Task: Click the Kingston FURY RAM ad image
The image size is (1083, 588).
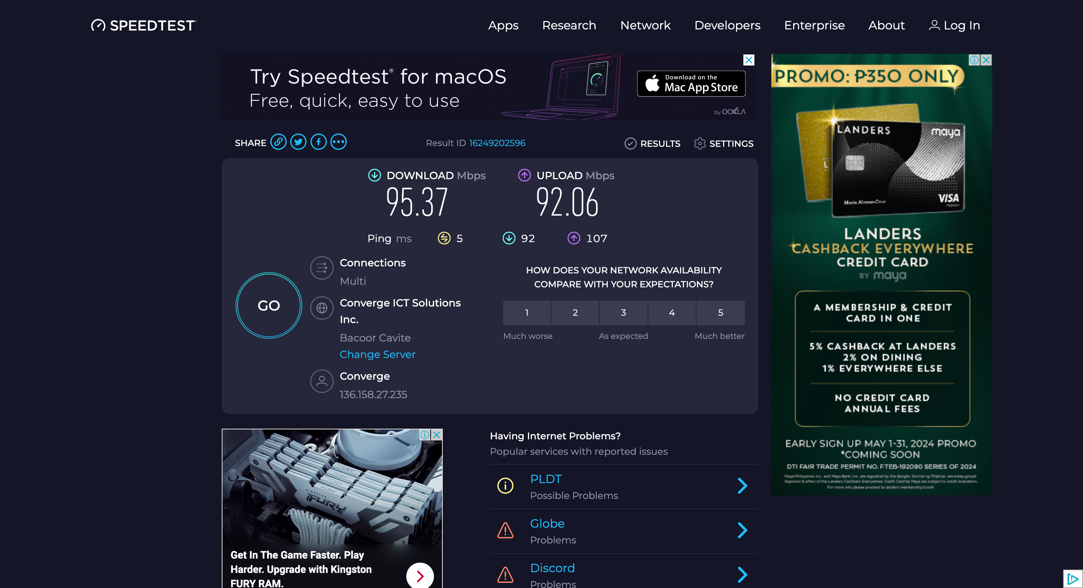Action: tap(332, 486)
